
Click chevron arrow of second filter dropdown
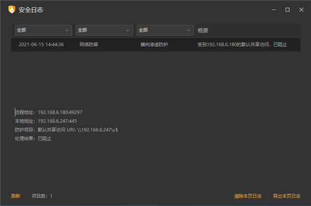(128, 31)
